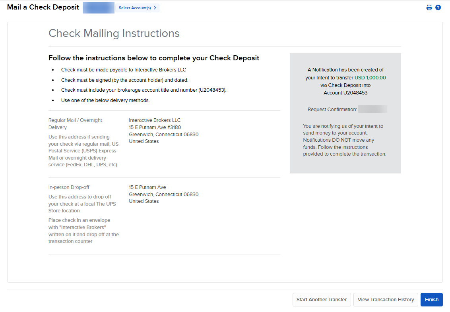450x312 pixels.
Task: Click the printer icon to print instructions
Action: 429,7
